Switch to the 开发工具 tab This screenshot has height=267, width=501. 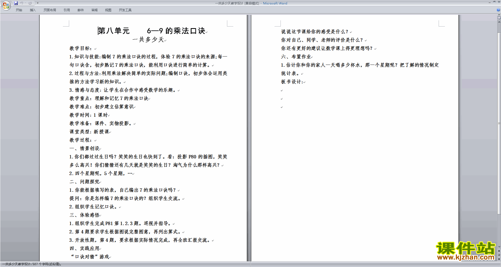(x=125, y=10)
